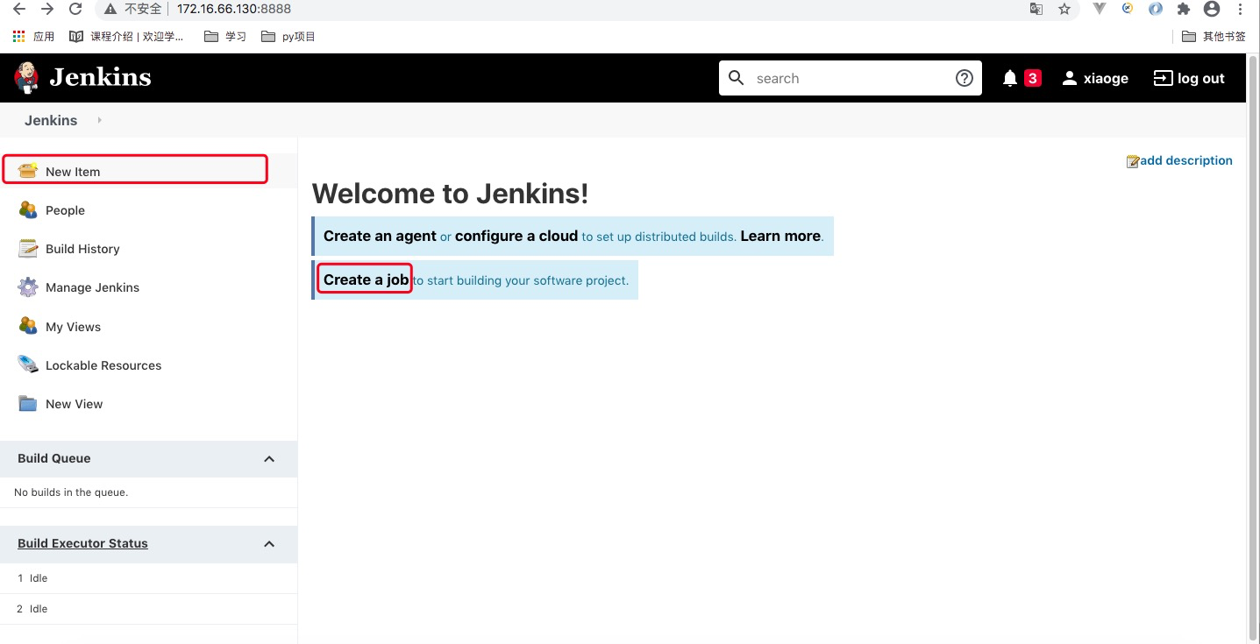The height and width of the screenshot is (644, 1260).
Task: Click the Jenkins title in header
Action: coord(100,77)
